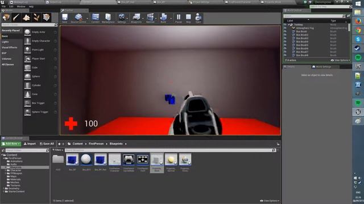Click the Eject toolbar icon
This screenshot has height=204, width=364.
point(198,18)
